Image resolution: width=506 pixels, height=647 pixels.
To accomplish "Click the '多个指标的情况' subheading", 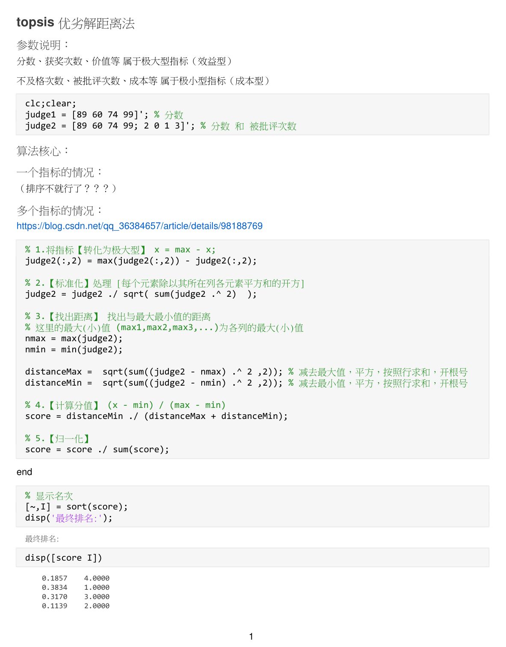I will (59, 211).
